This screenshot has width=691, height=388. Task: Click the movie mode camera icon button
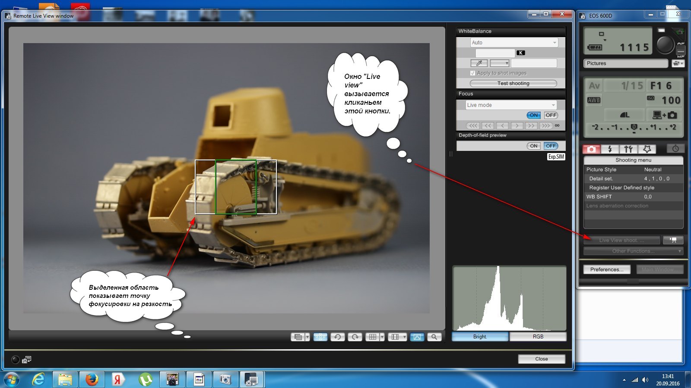point(673,240)
